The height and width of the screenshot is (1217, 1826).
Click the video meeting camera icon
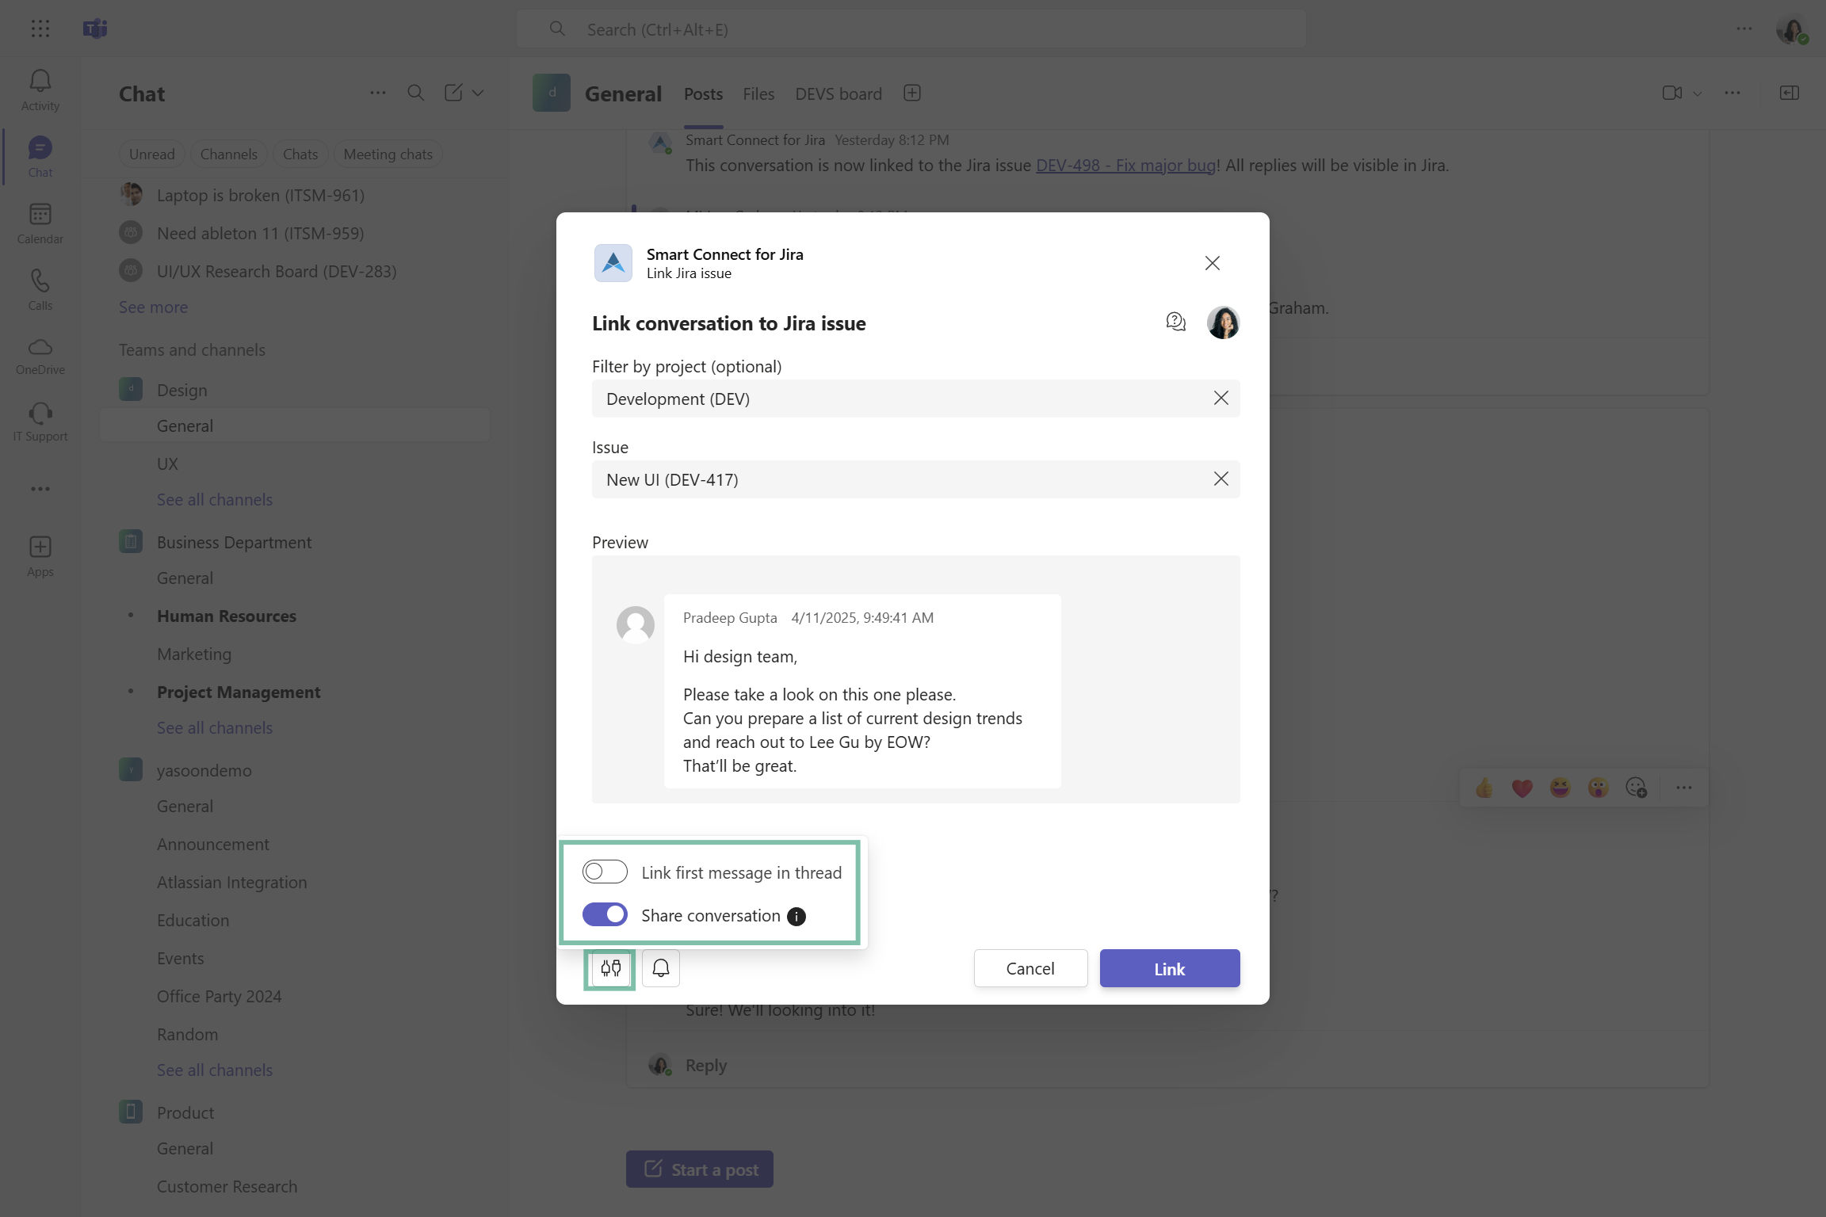click(x=1671, y=93)
